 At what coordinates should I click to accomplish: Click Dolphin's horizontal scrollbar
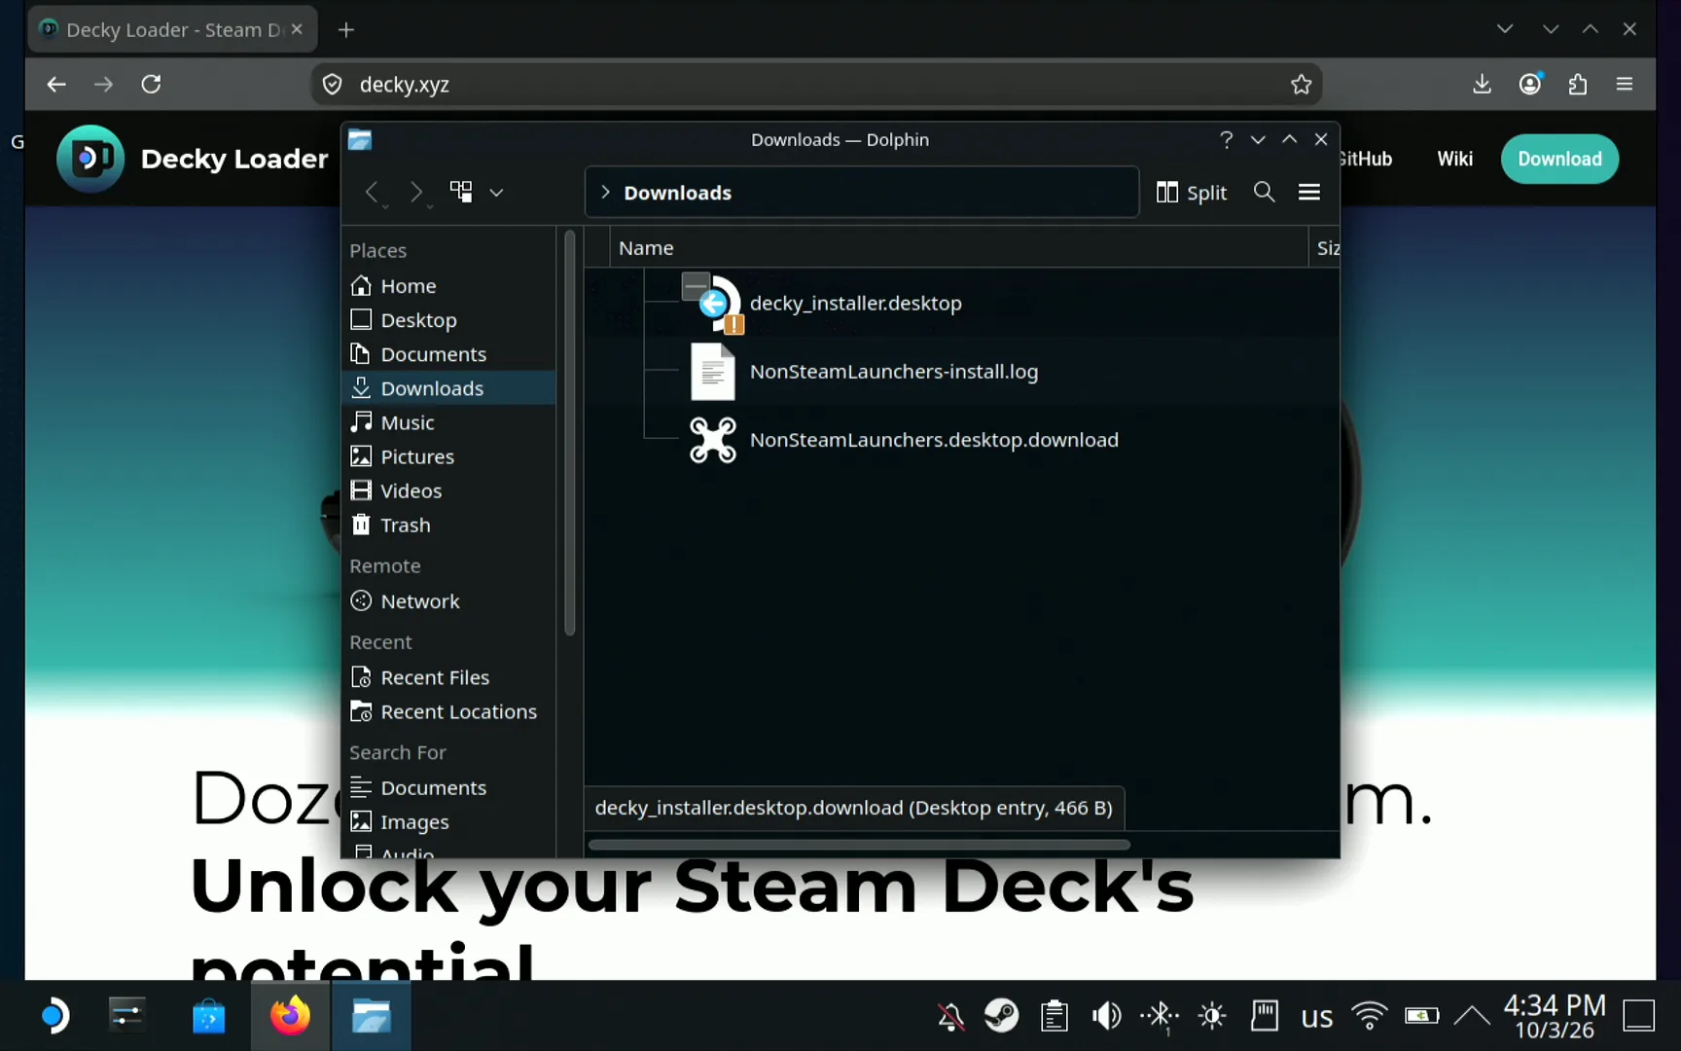[859, 845]
